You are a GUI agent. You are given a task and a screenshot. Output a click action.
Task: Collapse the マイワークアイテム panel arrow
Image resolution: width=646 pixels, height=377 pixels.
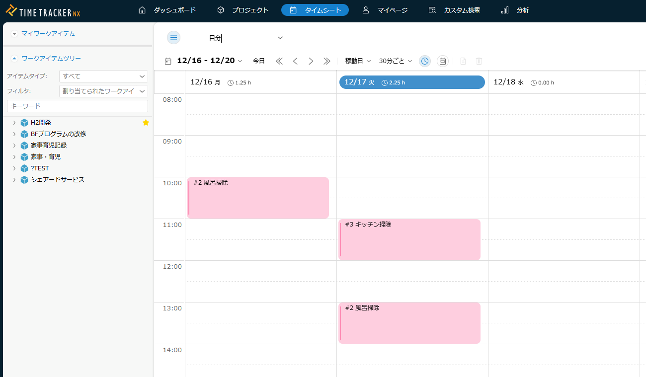(x=14, y=34)
